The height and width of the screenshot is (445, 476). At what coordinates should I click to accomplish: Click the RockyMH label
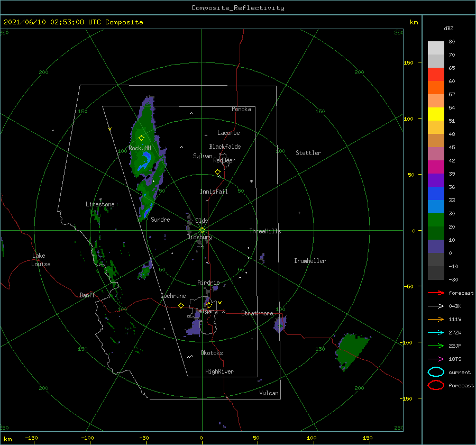140,148
